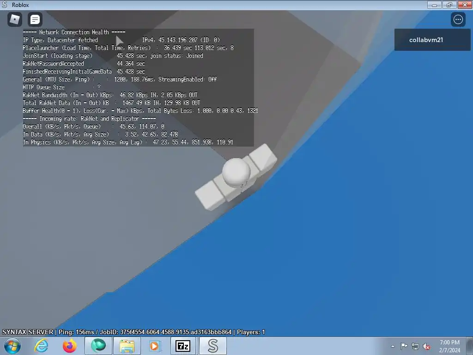Click the Buffer Health line
The height and width of the screenshot is (355, 473).
tap(140, 110)
